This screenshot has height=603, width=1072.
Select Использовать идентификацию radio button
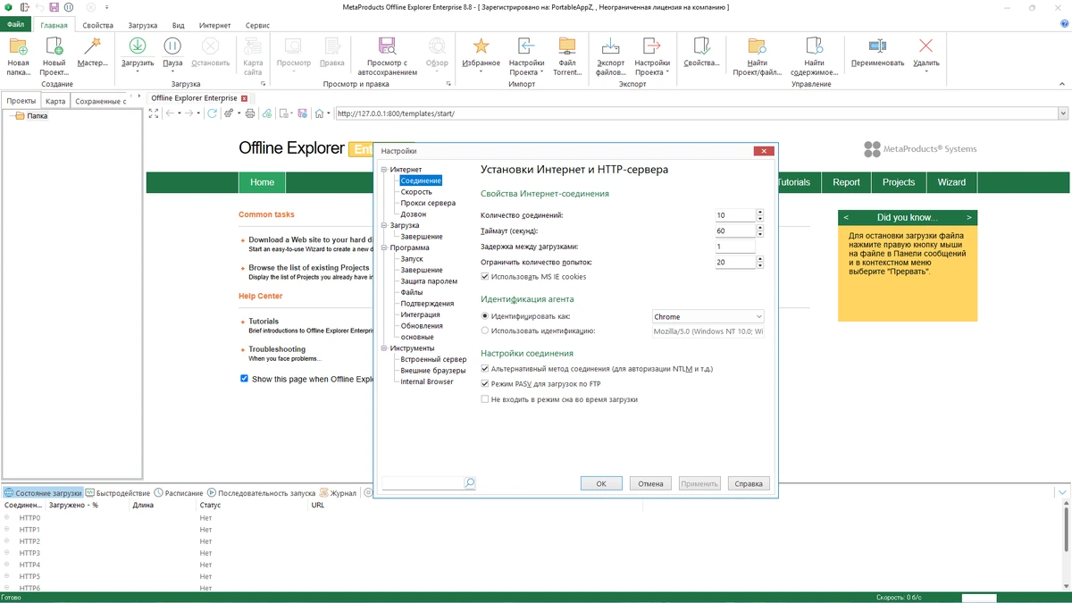485,331
